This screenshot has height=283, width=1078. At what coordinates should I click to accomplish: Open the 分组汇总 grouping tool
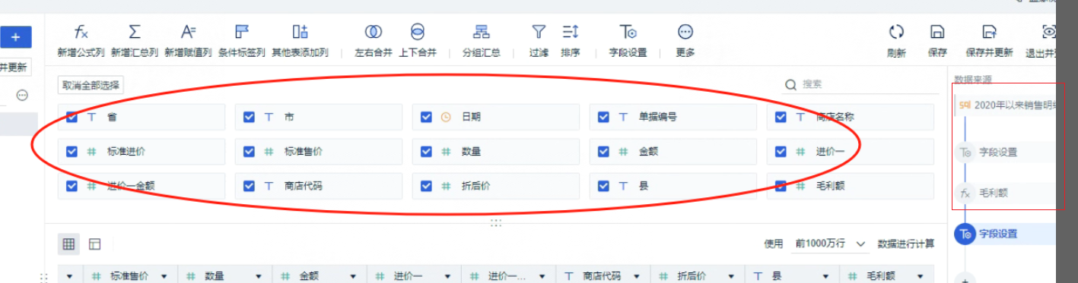482,39
